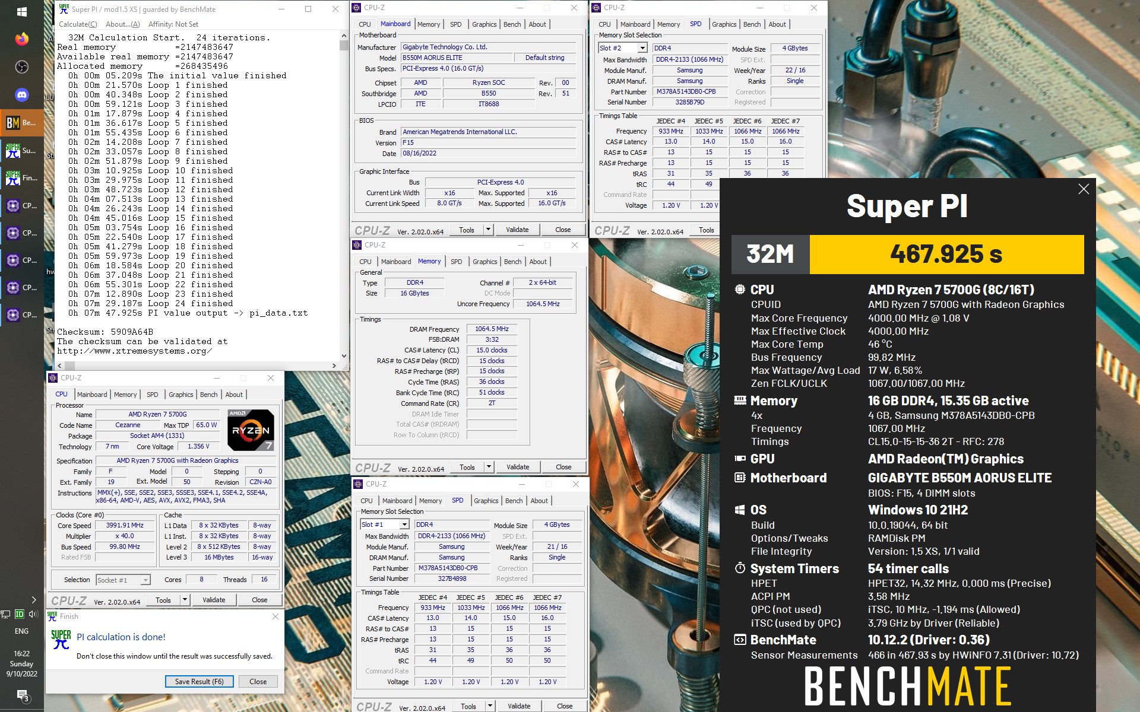Open Discord from the taskbar
Screen dimensions: 1140x712
pos(22,95)
